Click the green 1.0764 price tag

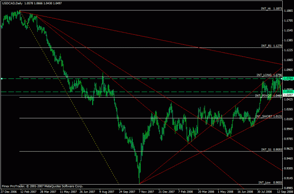(288, 78)
